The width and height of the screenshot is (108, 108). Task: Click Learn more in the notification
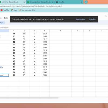tap(81, 19)
